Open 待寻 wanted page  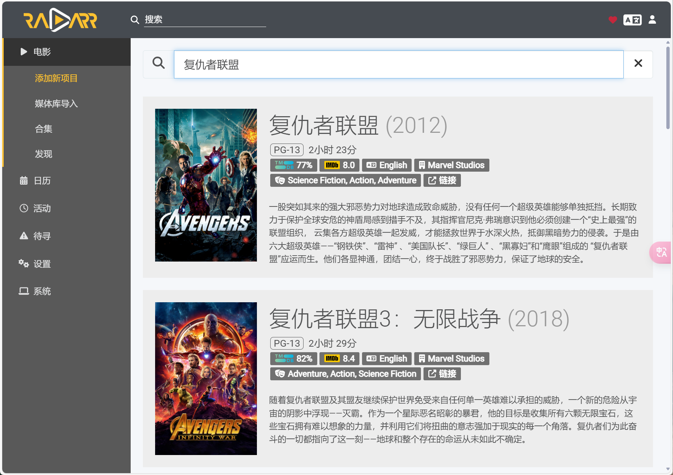[42, 236]
